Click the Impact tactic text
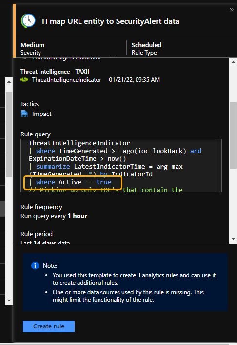 coord(41,114)
